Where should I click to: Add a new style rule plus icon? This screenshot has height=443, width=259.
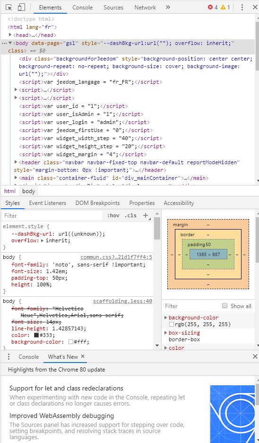pos(146,215)
